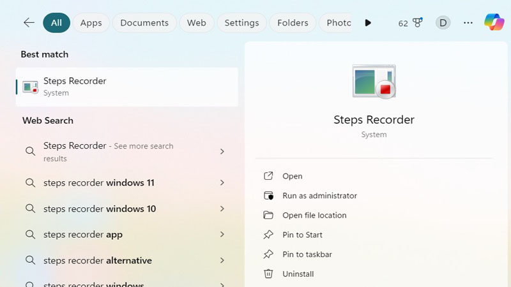Select suggestion steps recorder app
511x287 pixels.
pos(126,234)
